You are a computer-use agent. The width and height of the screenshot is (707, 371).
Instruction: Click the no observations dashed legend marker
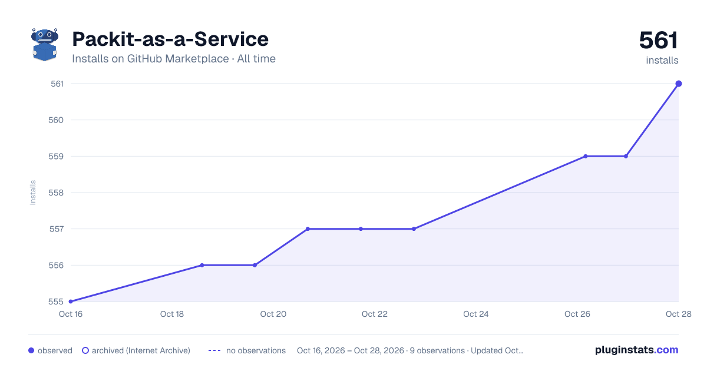pyautogui.click(x=214, y=350)
